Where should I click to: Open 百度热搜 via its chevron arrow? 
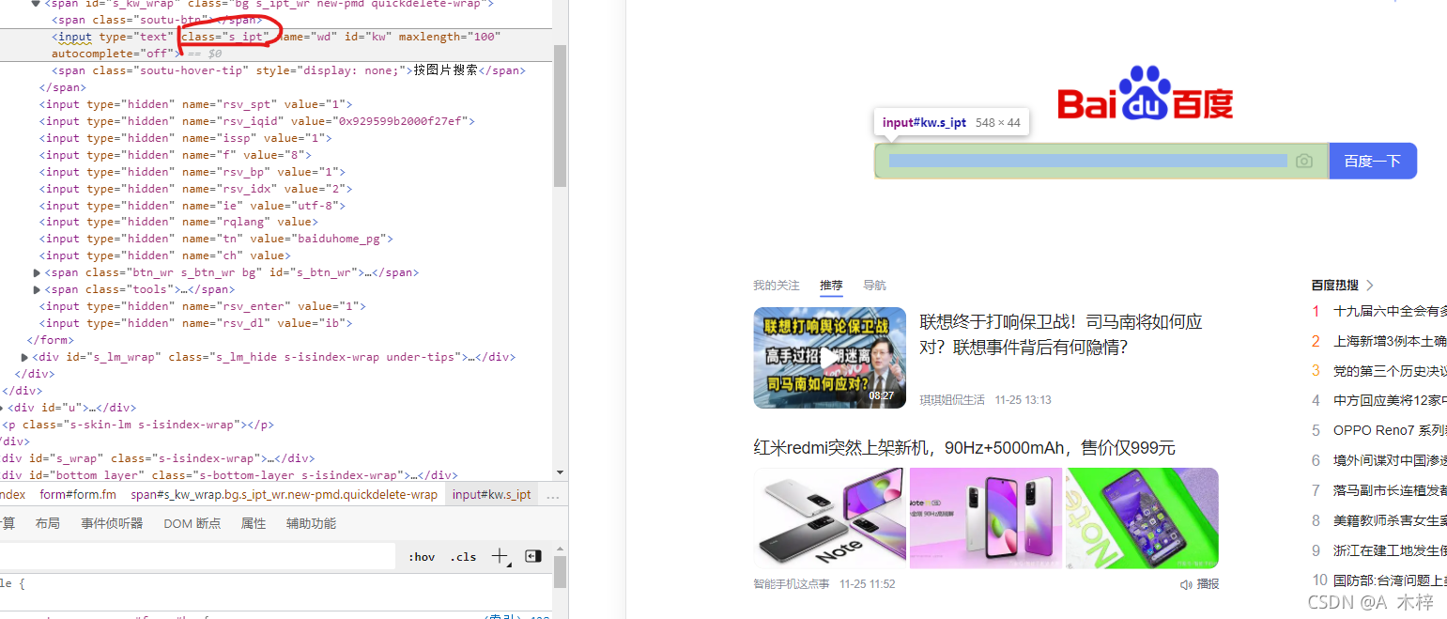(x=1370, y=285)
